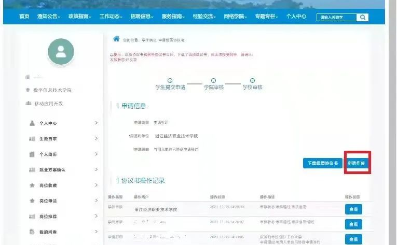Go to 首页 in the top navigation
Screen dimensions: 397x245
click(24, 17)
